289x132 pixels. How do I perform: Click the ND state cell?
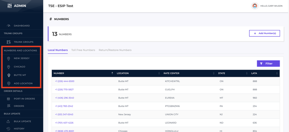click(x=221, y=123)
